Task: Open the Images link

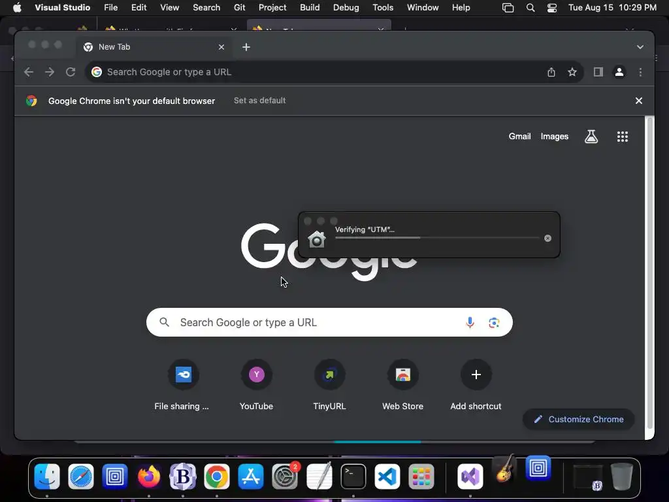Action: (x=554, y=137)
